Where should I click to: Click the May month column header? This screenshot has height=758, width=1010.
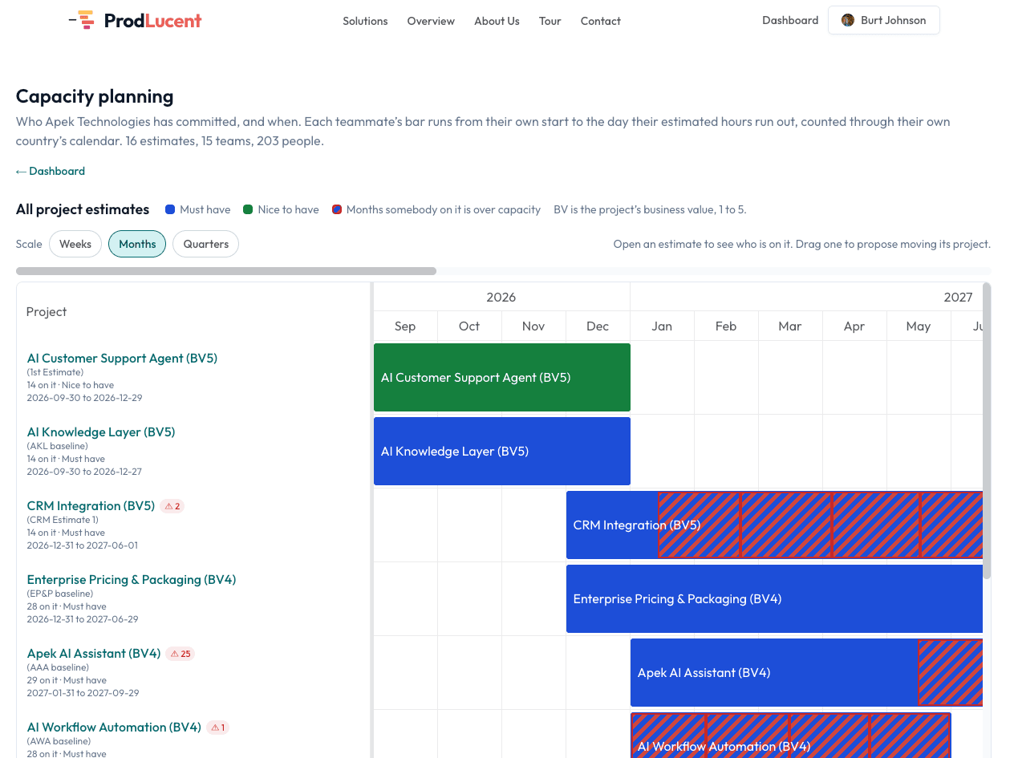(x=919, y=326)
